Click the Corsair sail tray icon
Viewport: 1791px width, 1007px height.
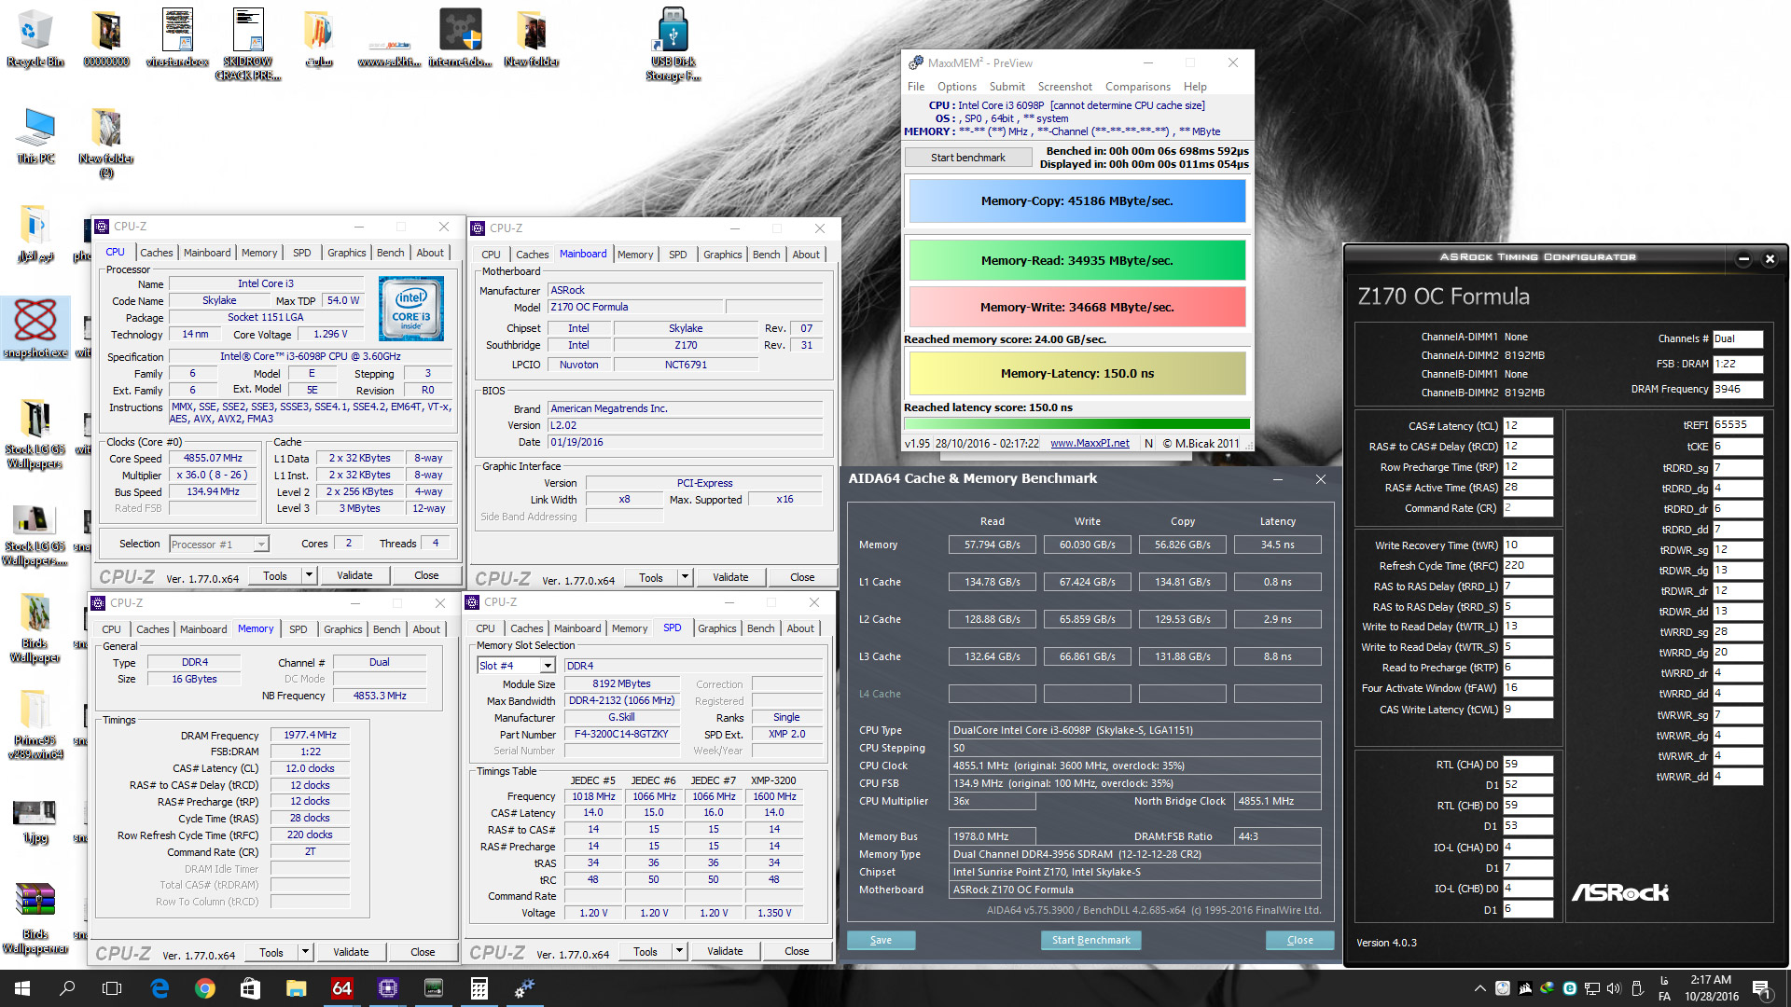tap(1525, 988)
